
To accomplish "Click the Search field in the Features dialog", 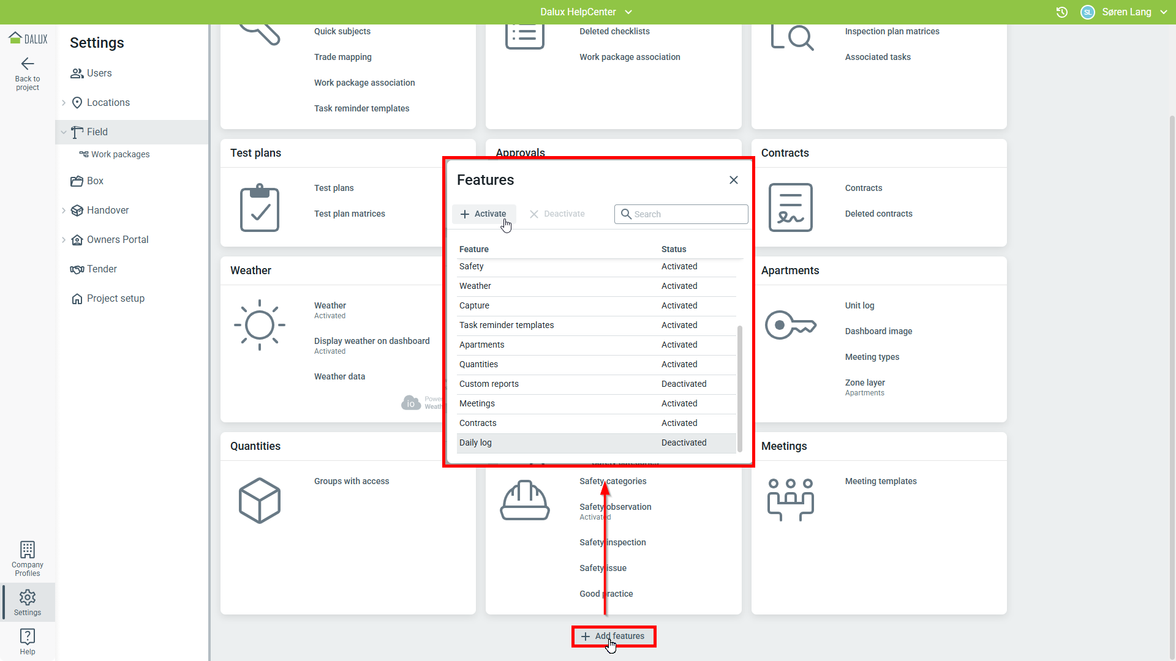I will [687, 214].
